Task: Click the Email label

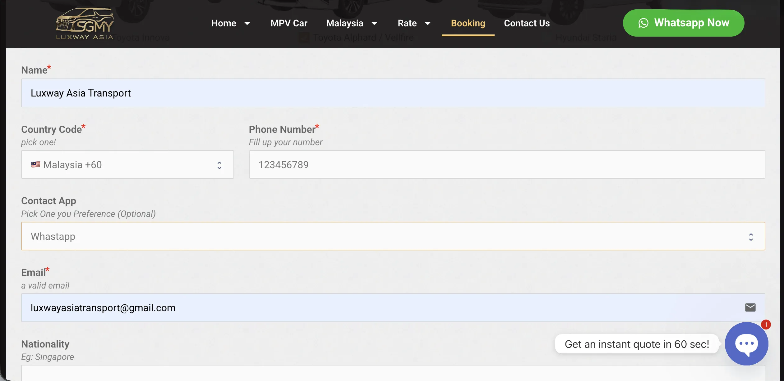Action: pos(33,272)
